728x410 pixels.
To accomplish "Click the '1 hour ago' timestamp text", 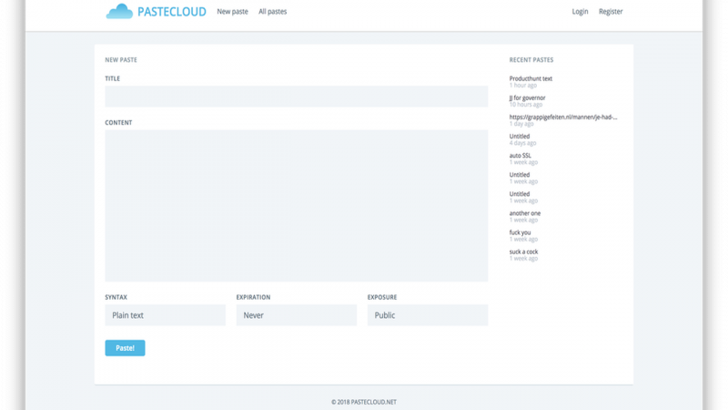I will (522, 85).
